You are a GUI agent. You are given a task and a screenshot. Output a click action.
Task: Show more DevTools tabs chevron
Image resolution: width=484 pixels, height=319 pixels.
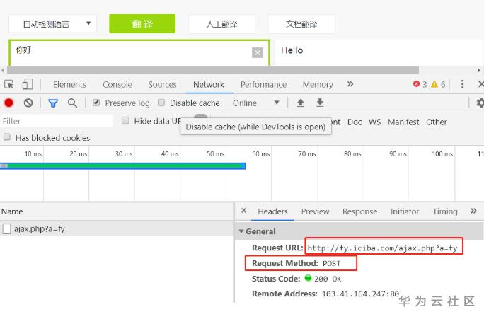point(350,84)
